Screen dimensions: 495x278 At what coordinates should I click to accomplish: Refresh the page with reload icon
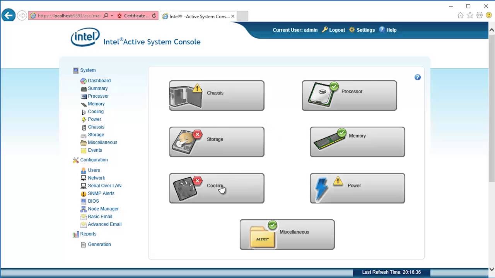click(154, 16)
